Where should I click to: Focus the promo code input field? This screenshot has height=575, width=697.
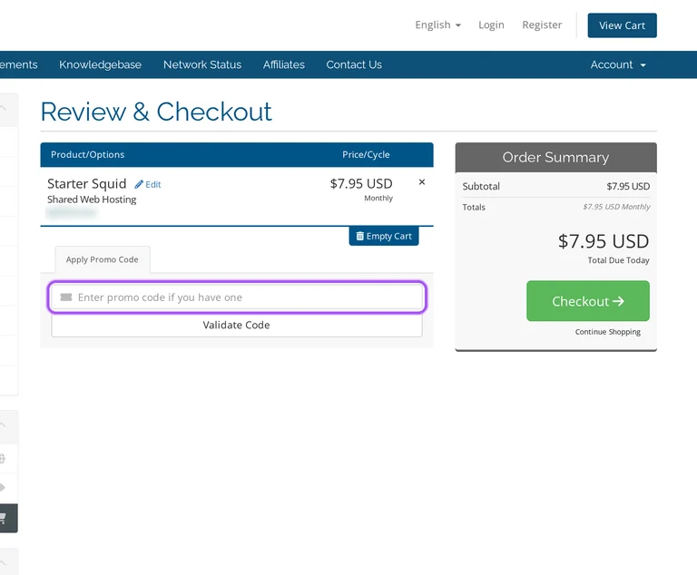point(237,297)
